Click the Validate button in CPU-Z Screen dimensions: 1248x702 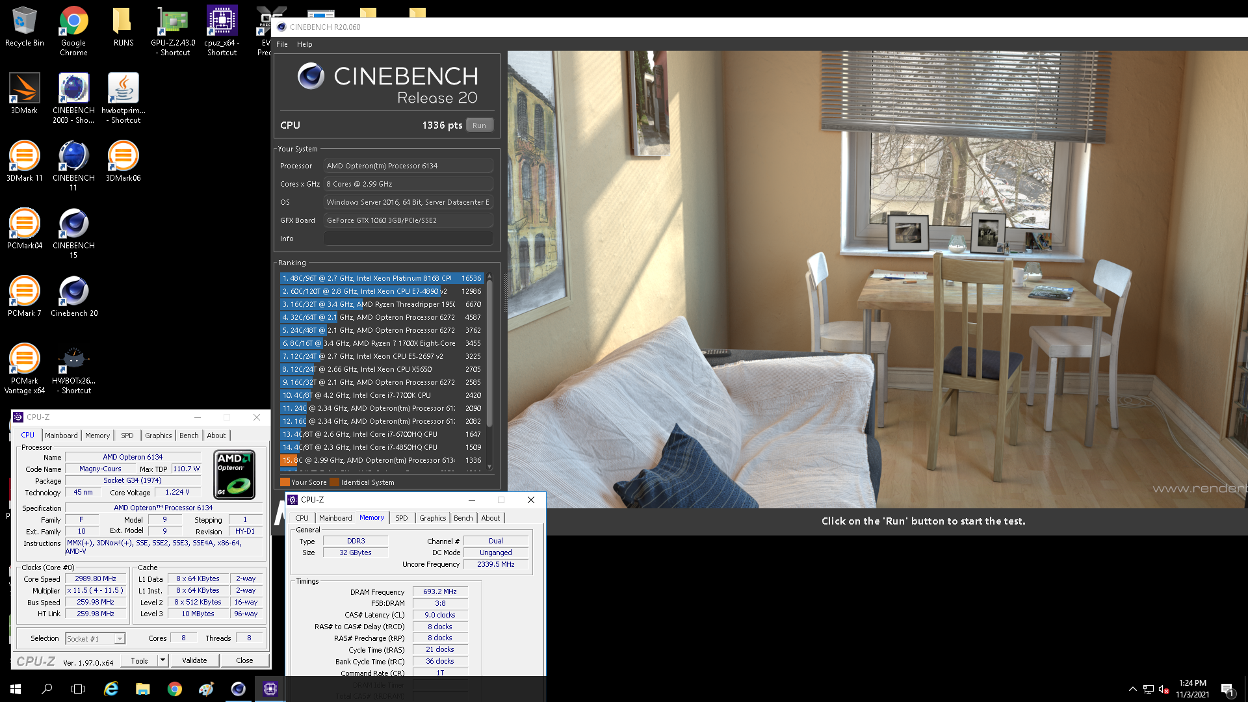tap(194, 660)
